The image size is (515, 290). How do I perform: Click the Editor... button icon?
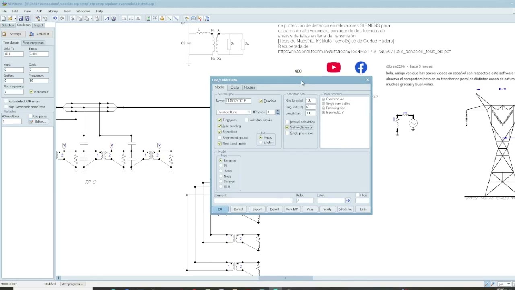point(38,122)
